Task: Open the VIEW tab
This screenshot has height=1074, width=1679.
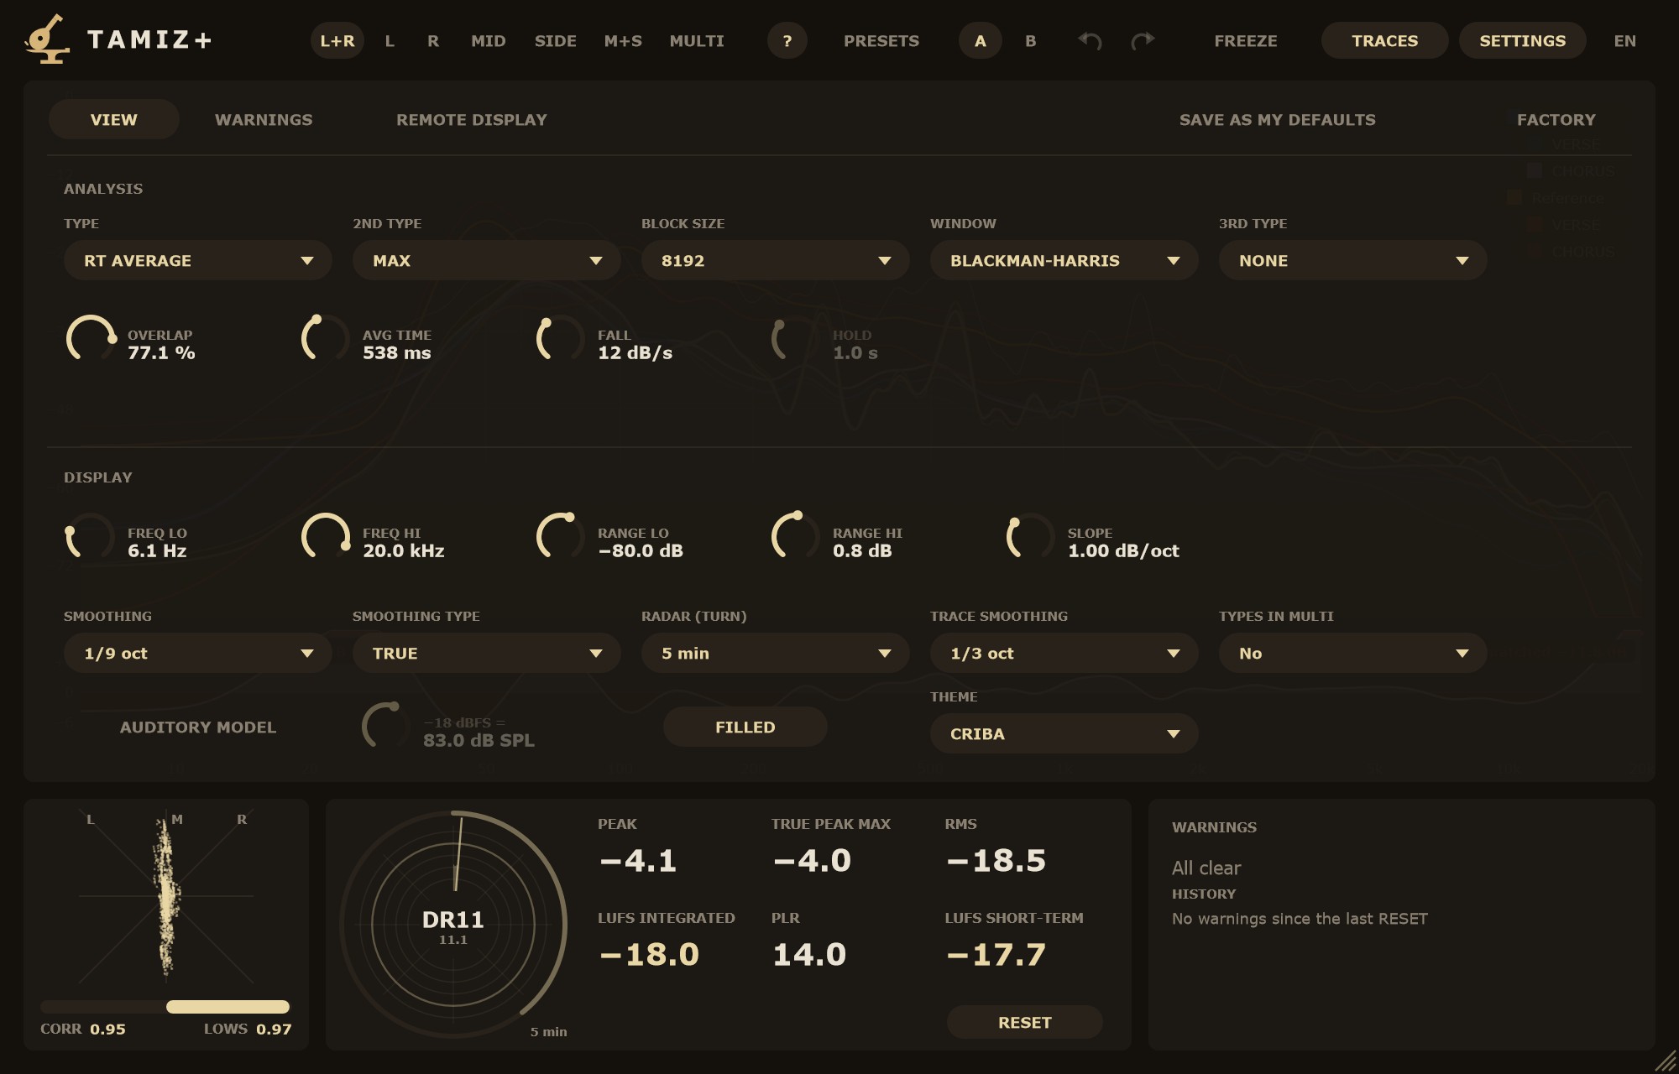Action: pos(114,119)
